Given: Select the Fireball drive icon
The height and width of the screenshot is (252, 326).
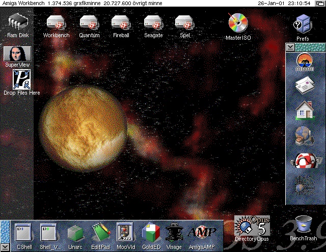Looking at the screenshot, I should (121, 23).
